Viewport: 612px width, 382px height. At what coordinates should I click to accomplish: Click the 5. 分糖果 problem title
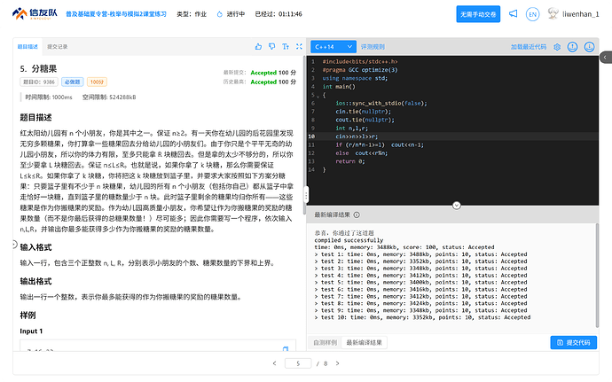38,68
